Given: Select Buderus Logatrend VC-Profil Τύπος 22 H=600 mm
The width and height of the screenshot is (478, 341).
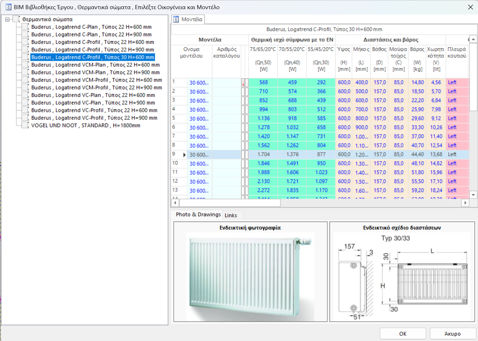Looking at the screenshot, I should 94,110.
